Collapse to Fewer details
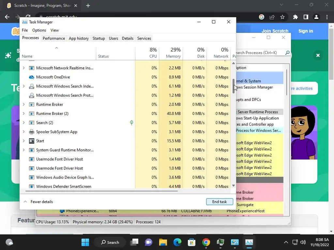This screenshot has height=250, width=334. (x=38, y=202)
